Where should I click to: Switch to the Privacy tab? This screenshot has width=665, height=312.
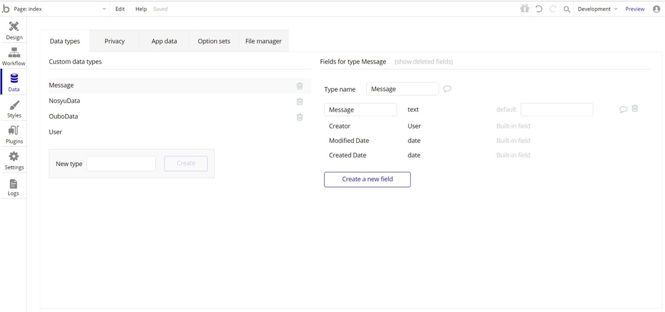click(x=115, y=41)
